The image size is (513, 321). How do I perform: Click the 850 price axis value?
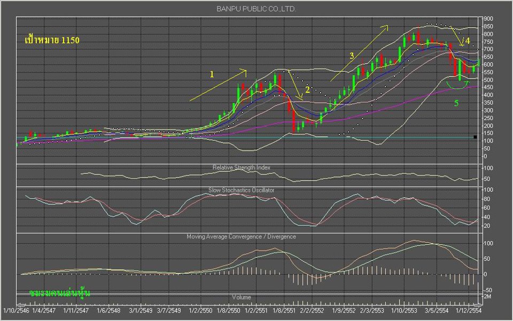tap(488, 27)
